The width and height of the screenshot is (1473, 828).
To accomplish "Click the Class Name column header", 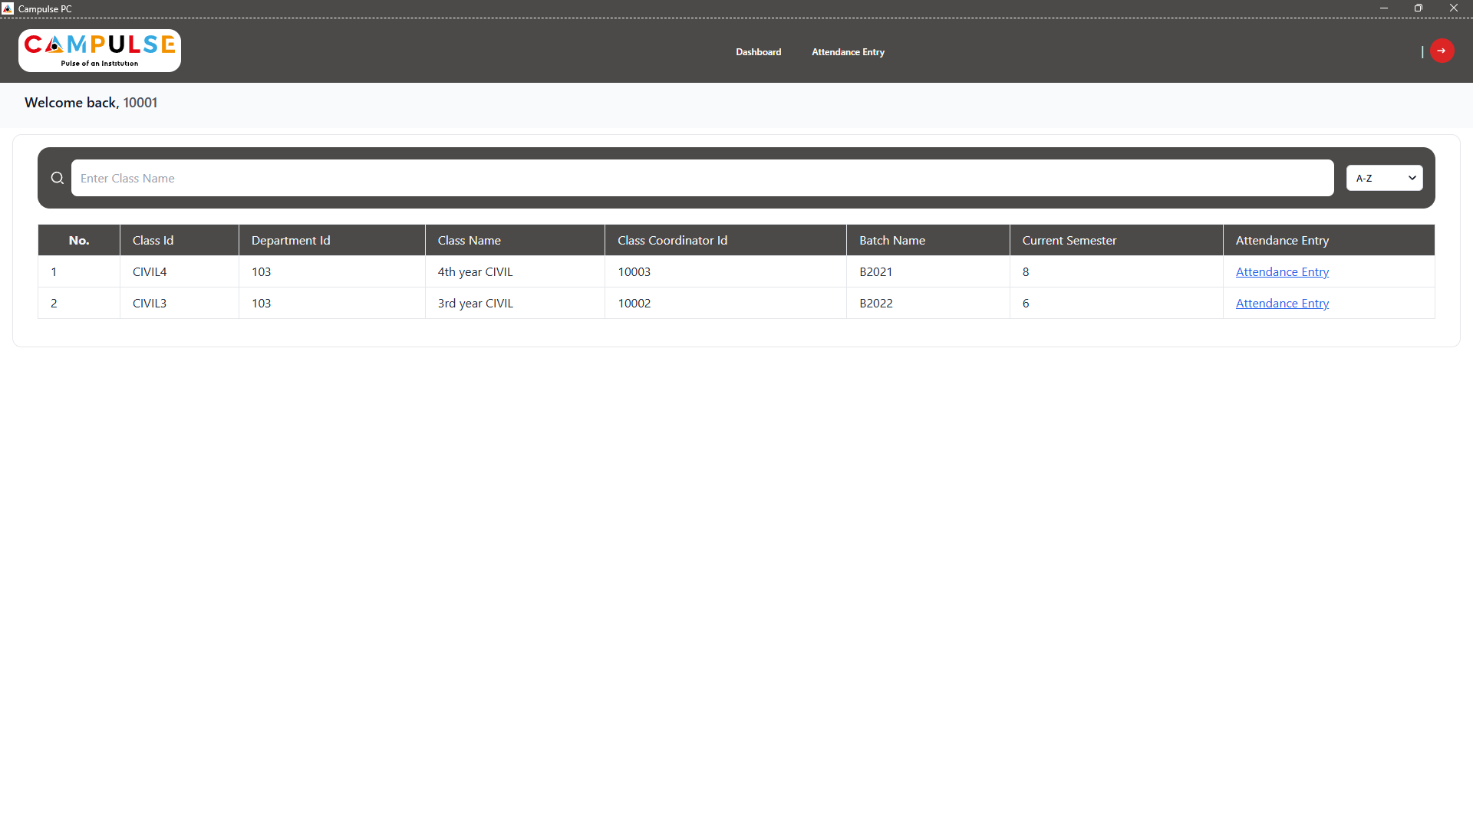I will pos(469,240).
